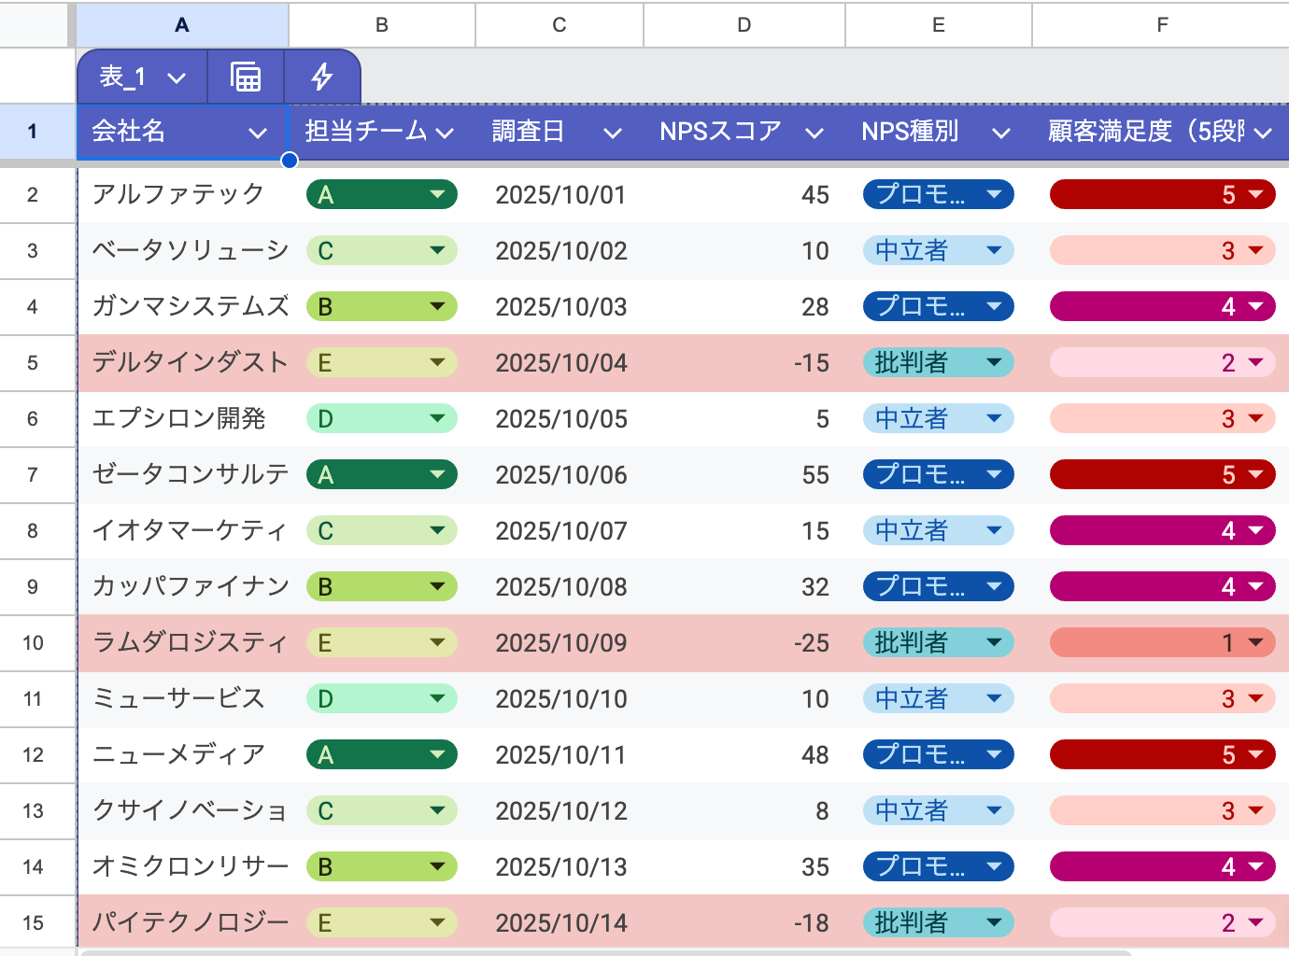Open satisfaction chip 5 in row 2
The width and height of the screenshot is (1289, 956).
(1162, 195)
